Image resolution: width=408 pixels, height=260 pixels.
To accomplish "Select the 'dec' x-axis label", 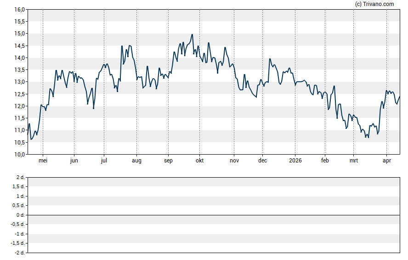I will click(262, 161).
